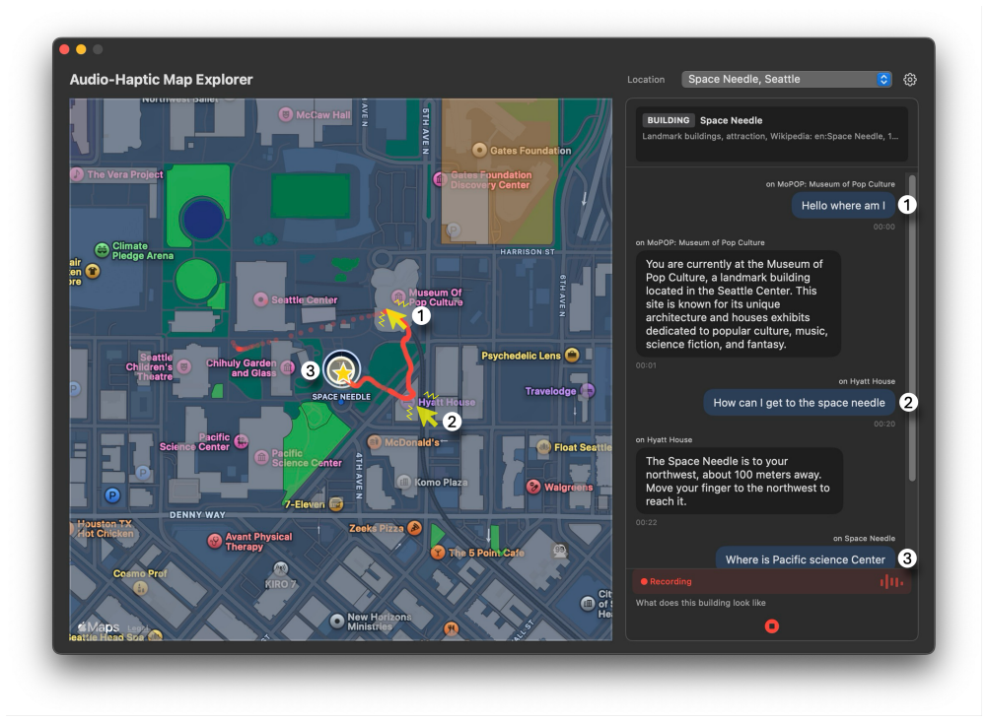Screen dimensions: 988x722
Task: Click the reply about Space Needle being northwest
Action: [739, 481]
